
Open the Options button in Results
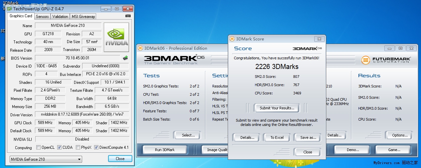pyautogui.click(x=400, y=135)
